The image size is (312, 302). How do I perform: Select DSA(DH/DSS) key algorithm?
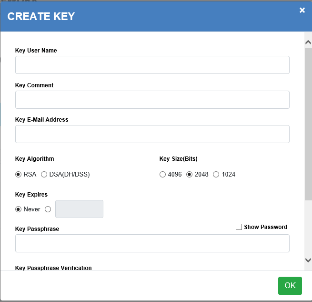pyautogui.click(x=44, y=175)
